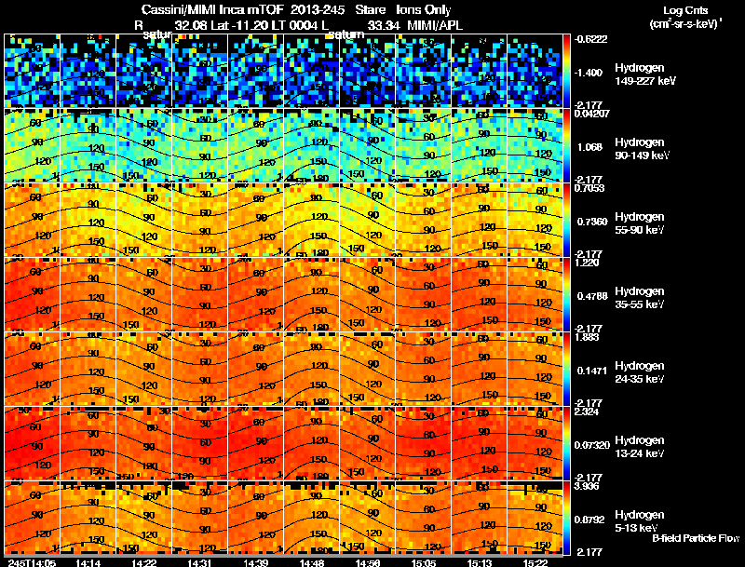Click the '14:22' time axis label

143,562
